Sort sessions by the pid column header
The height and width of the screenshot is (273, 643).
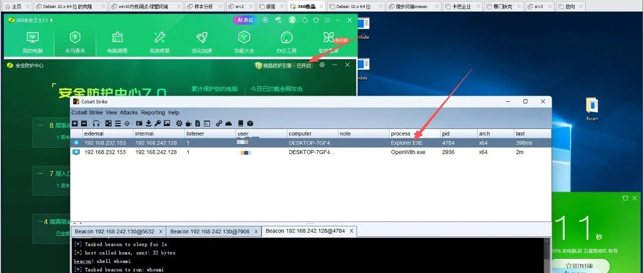[x=459, y=133]
